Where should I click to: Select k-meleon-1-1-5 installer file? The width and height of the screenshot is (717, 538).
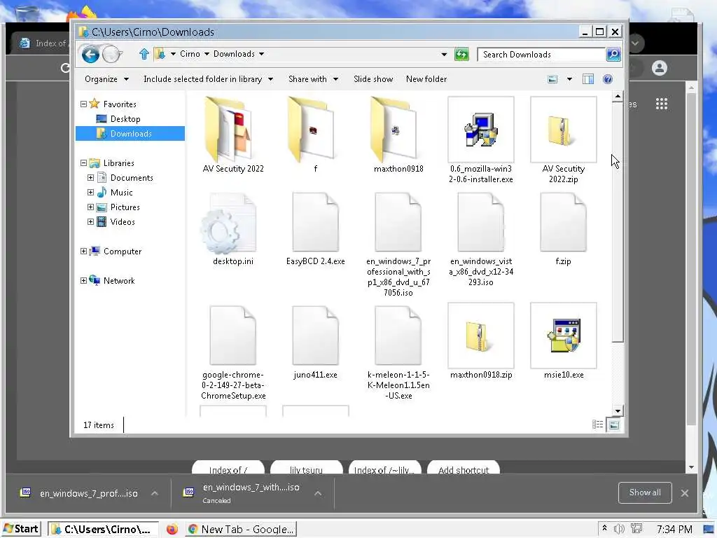point(398,353)
